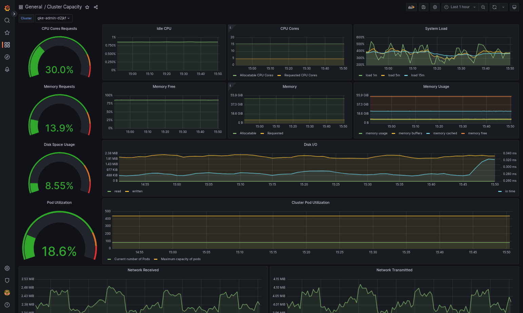The width and height of the screenshot is (523, 313).
Task: Toggle the load 5m series in System Load
Action: tap(394, 75)
